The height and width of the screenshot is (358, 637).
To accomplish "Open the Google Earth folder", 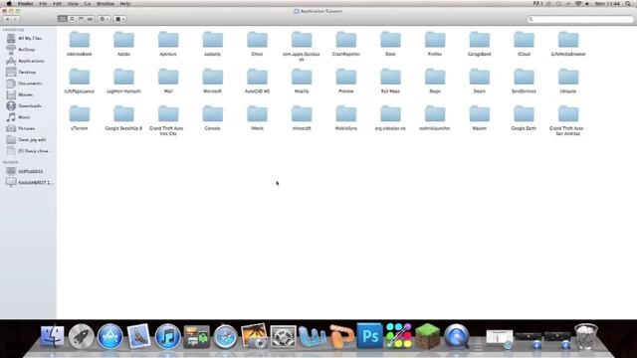I will tap(525, 114).
